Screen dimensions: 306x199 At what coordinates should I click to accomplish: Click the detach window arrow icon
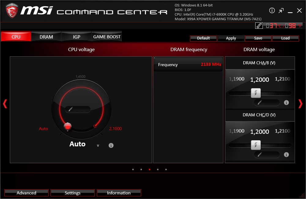pos(281,11)
